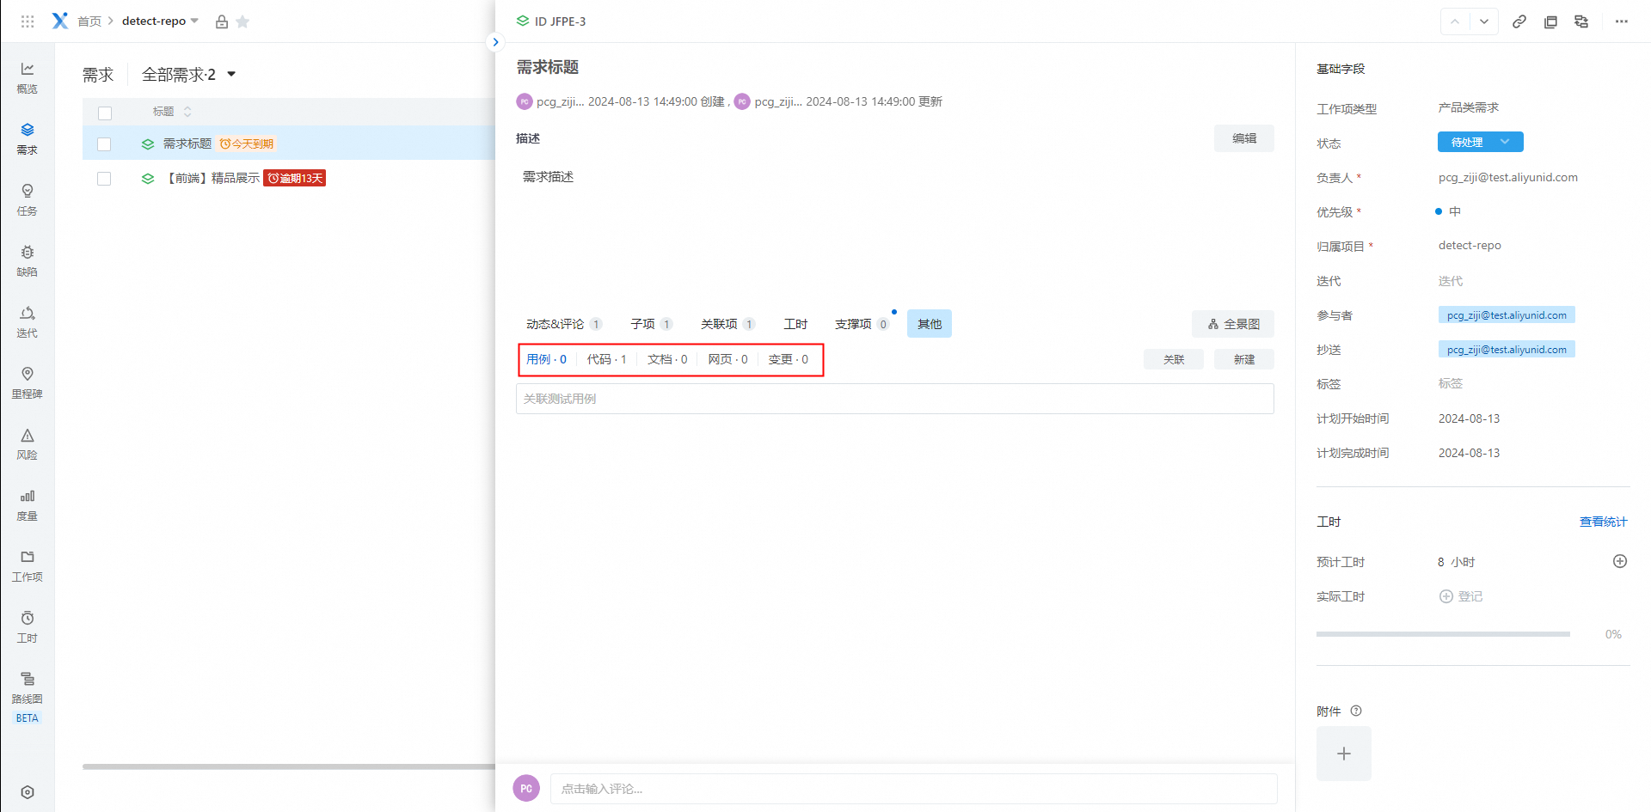Select the 文档·0 sub-tab
Screen dimensions: 1651x812
[667, 359]
